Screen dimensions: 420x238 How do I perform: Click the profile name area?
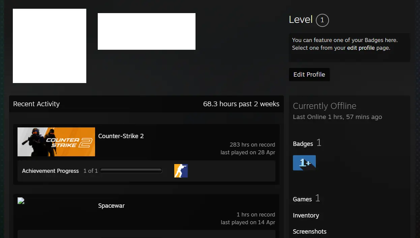click(x=147, y=31)
